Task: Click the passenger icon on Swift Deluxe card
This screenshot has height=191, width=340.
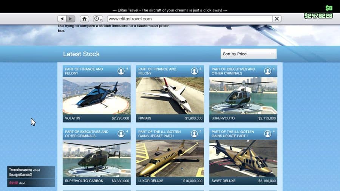Action: tap(267, 134)
